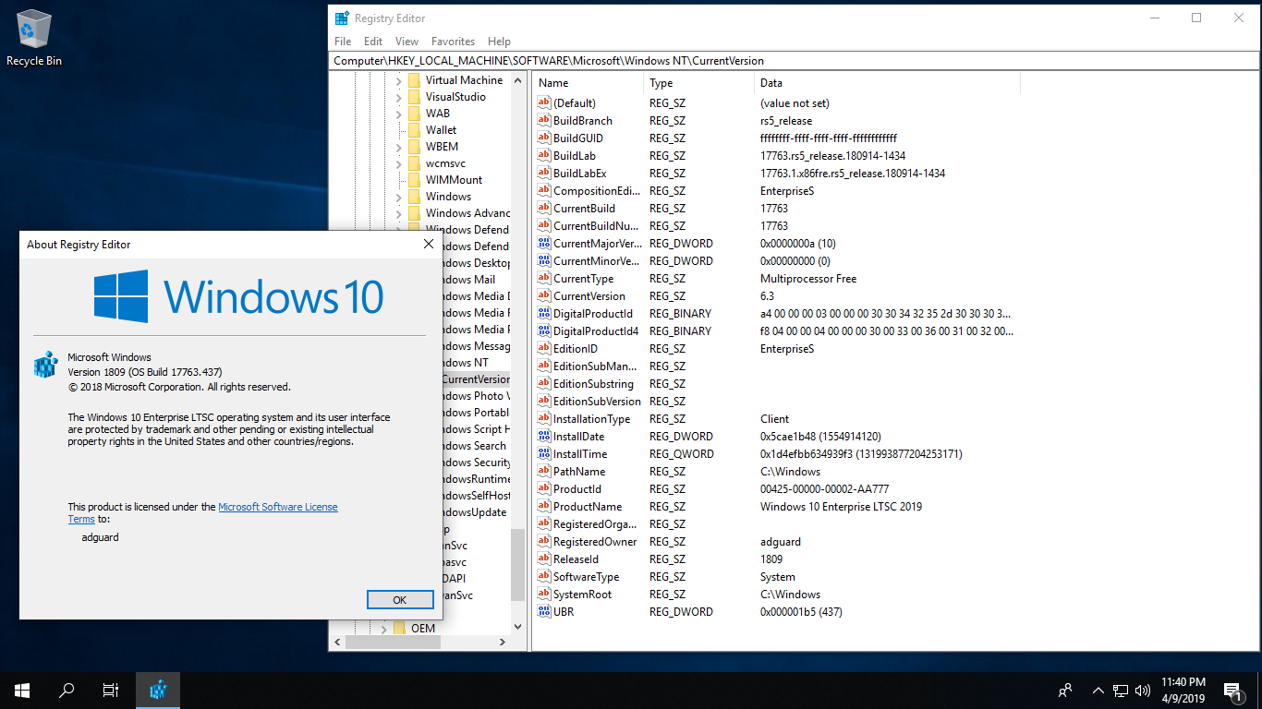Click the WBEM folder icon

(414, 147)
